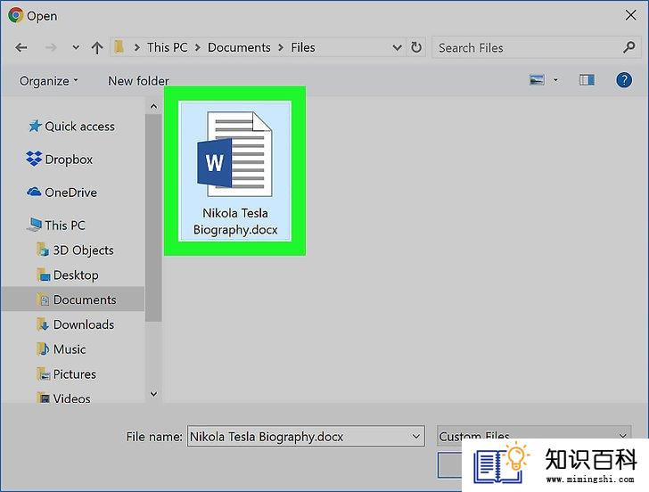Open OneDrive in the sidebar
649x492 pixels.
coord(70,193)
